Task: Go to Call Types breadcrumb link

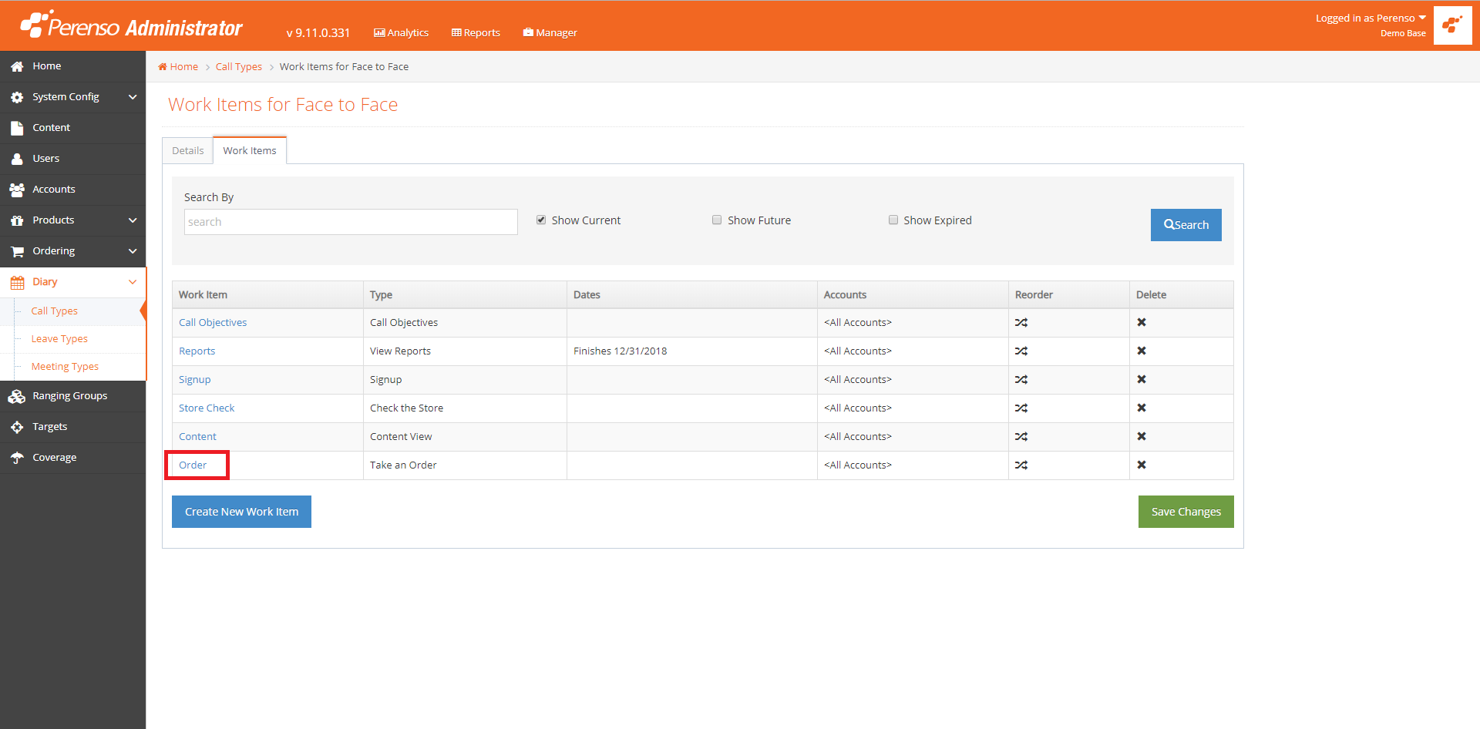Action: [239, 67]
